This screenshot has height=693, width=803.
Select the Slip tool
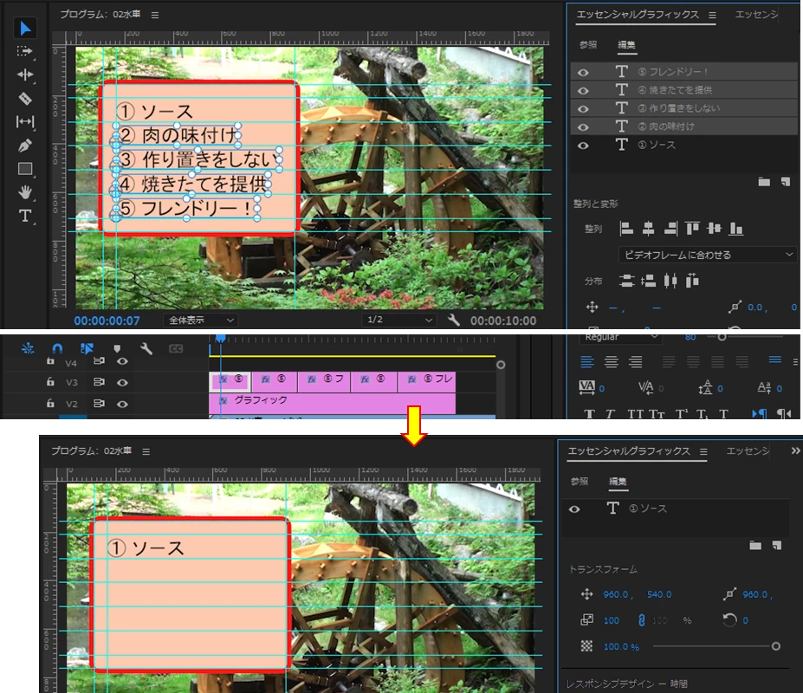click(x=25, y=121)
